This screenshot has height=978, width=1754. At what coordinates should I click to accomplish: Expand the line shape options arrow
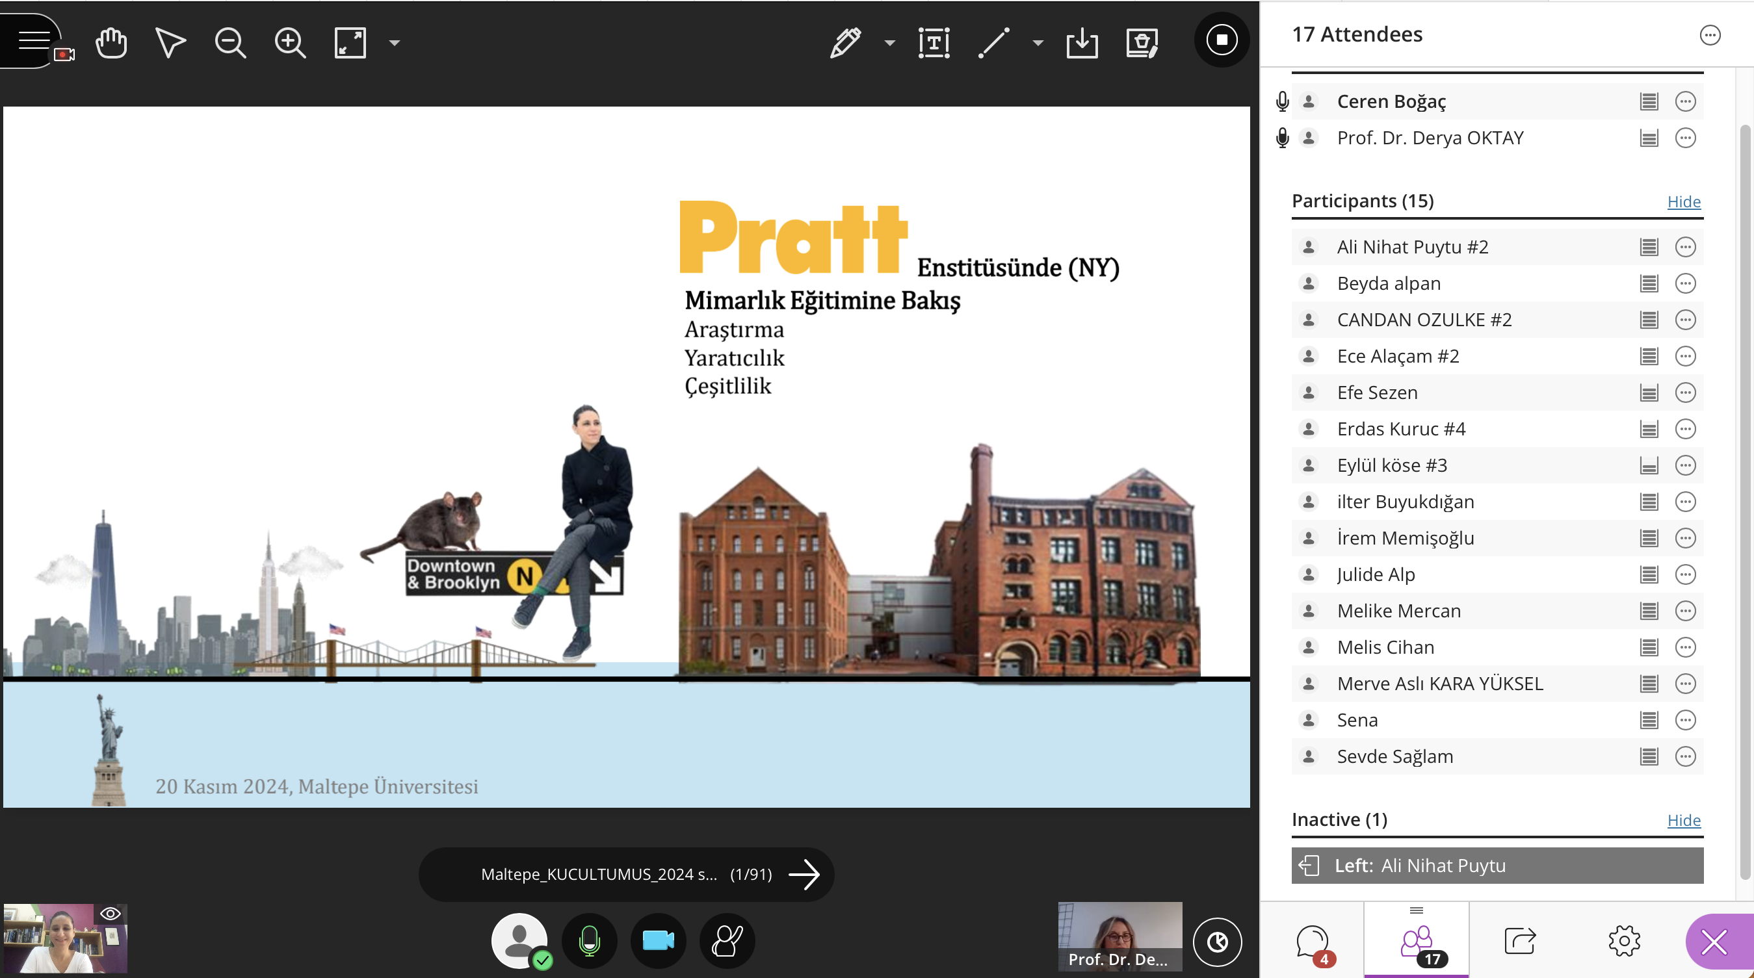(x=1038, y=43)
